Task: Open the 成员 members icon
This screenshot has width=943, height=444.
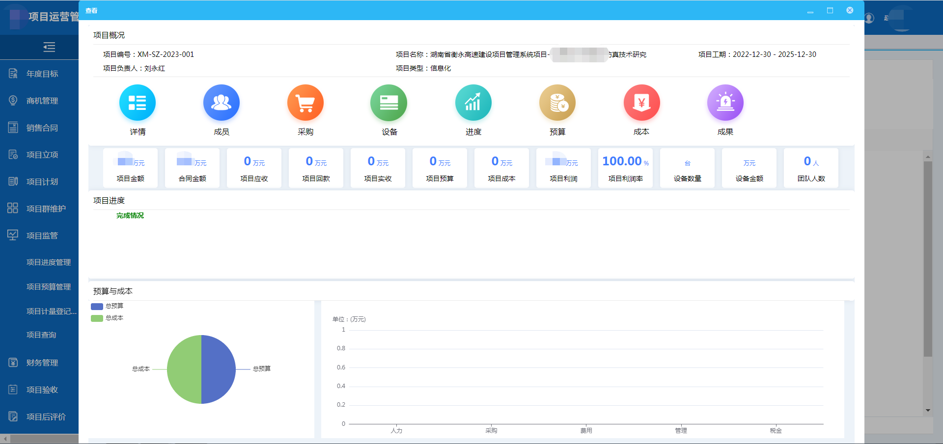Action: coord(222,103)
